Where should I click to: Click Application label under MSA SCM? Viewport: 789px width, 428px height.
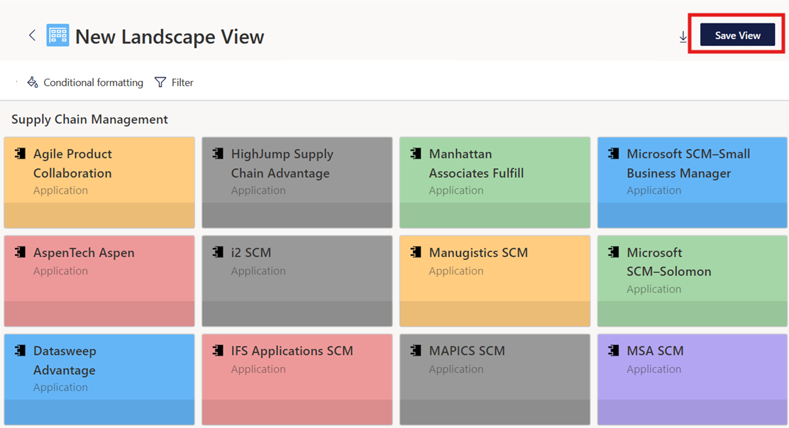coord(653,369)
